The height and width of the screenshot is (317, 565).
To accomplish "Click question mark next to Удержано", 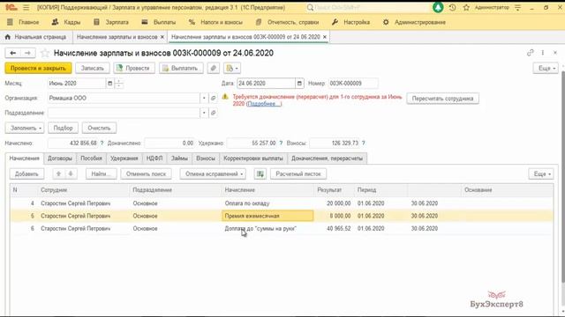I will tap(281, 143).
